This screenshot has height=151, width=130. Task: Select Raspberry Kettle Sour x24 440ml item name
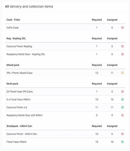tap(24, 115)
